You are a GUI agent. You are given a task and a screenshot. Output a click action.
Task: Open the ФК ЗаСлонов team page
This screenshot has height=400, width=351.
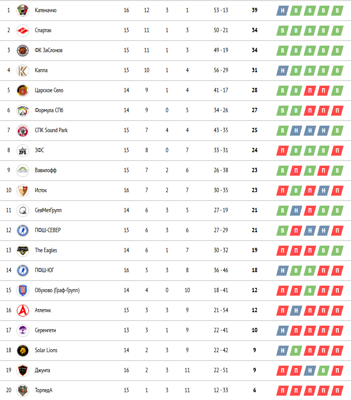click(49, 50)
